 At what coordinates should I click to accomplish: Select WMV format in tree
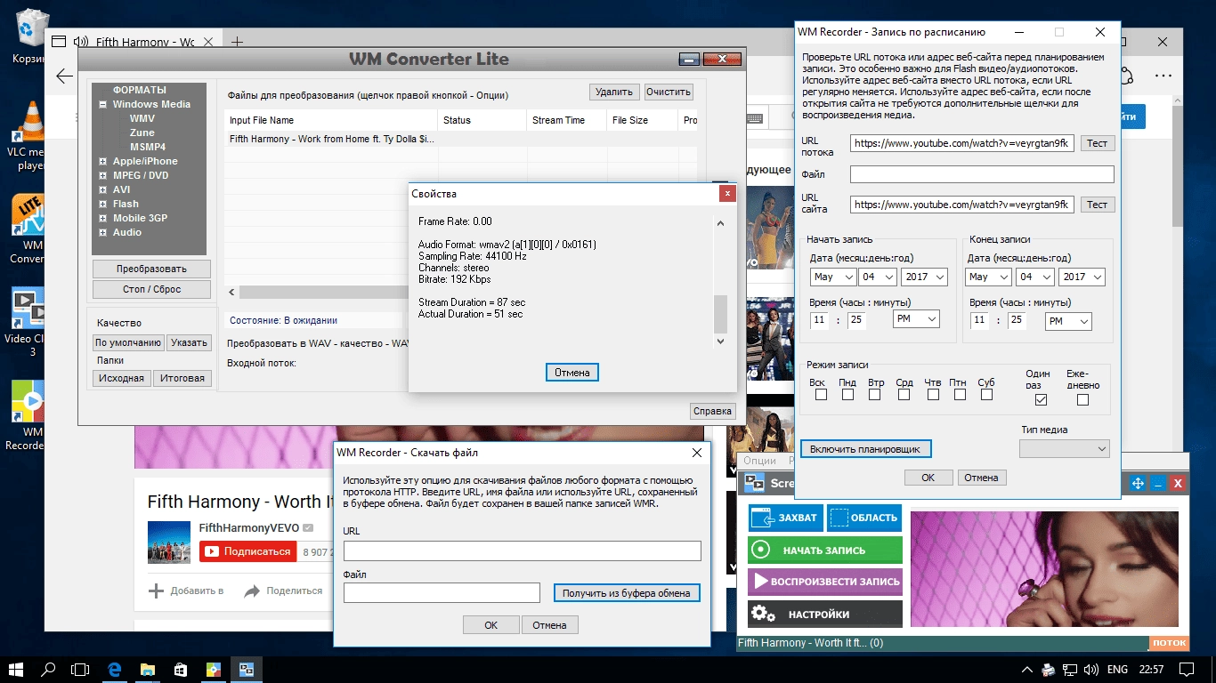142,118
